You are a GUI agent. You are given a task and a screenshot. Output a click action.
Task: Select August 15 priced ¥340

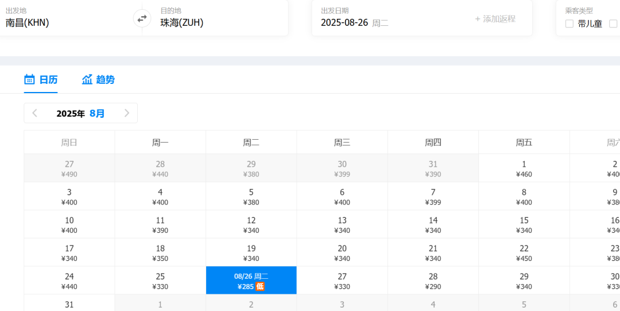(x=524, y=225)
